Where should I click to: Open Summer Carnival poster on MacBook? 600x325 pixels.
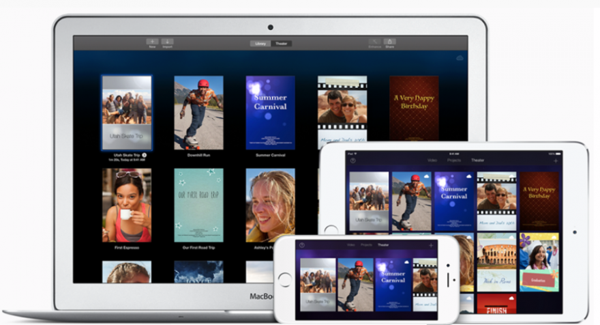(270, 113)
